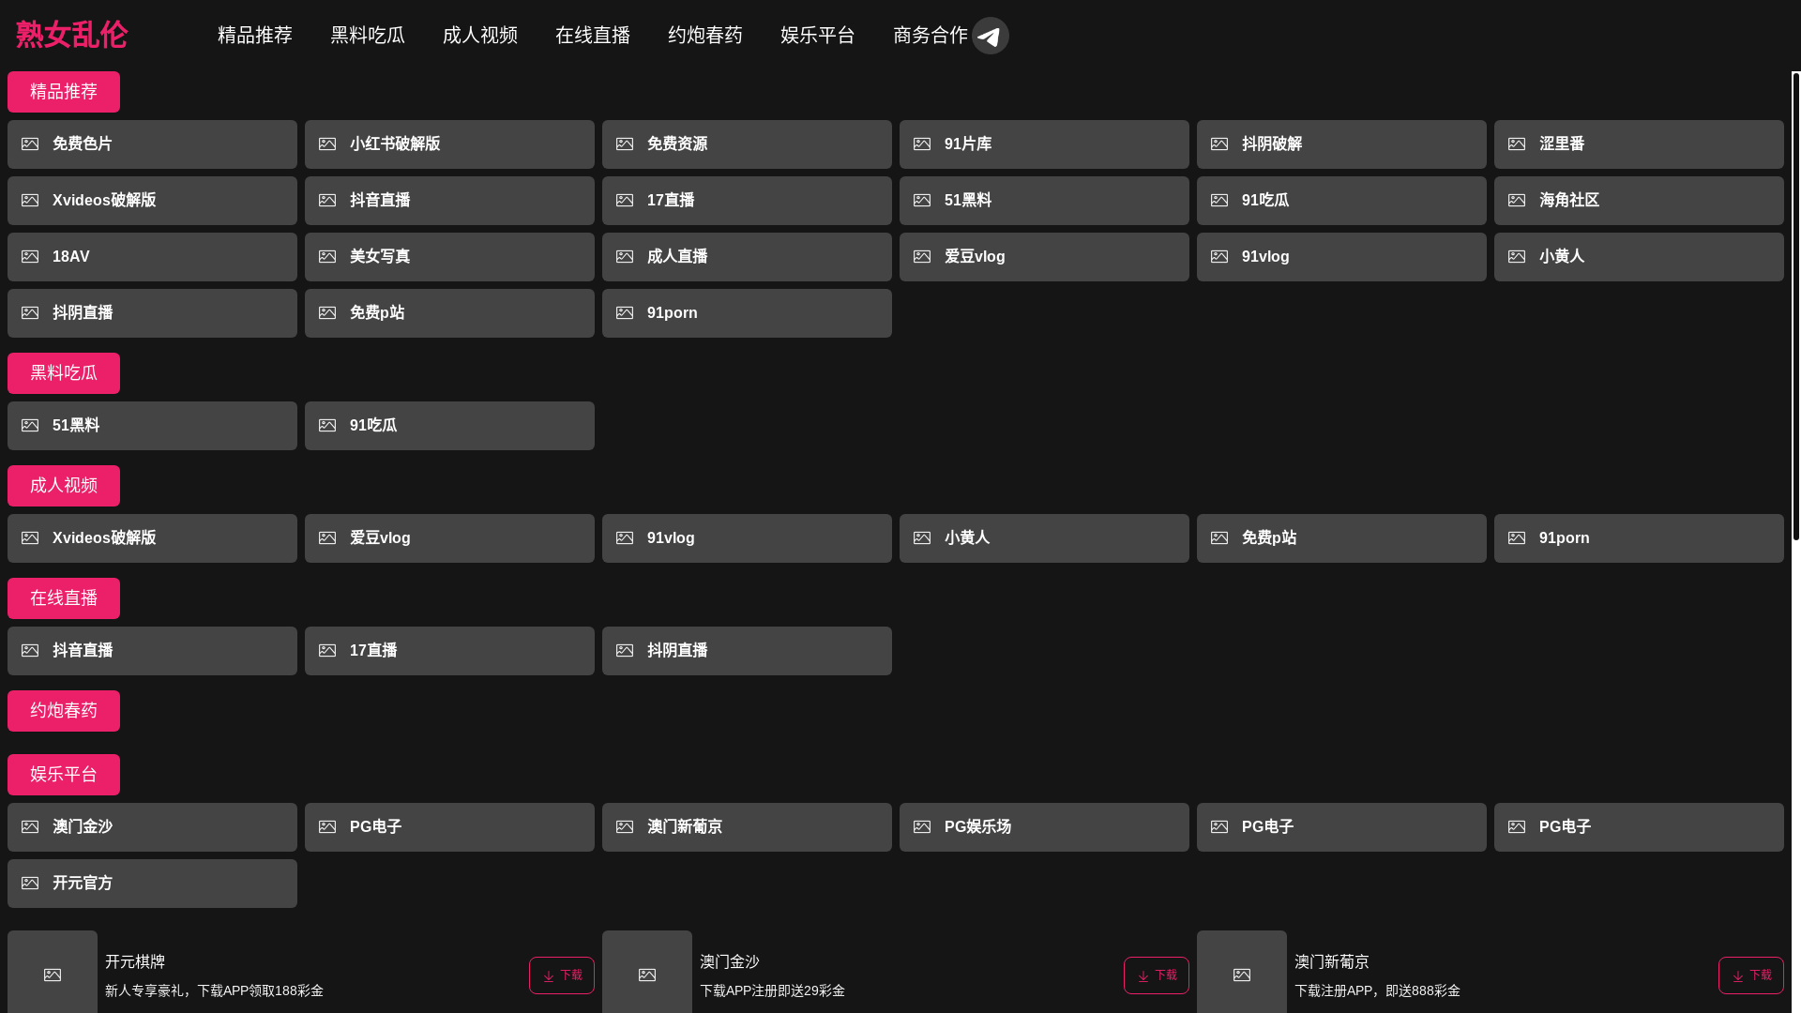Click the image icon next to PG娱乐场
This screenshot has height=1013, width=1801.
pyautogui.click(x=922, y=826)
